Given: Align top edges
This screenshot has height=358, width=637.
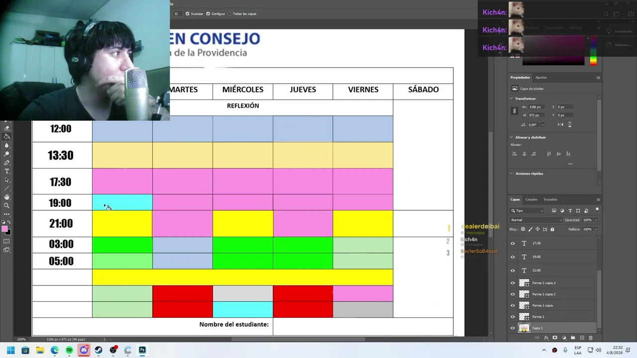Looking at the screenshot, I should click(x=549, y=154).
